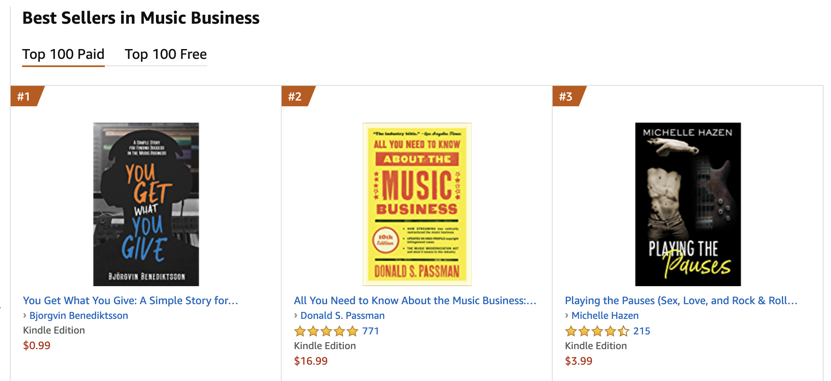Screen dimensions: 831x381
Task: Open the 215 reviews link
Action: [641, 331]
